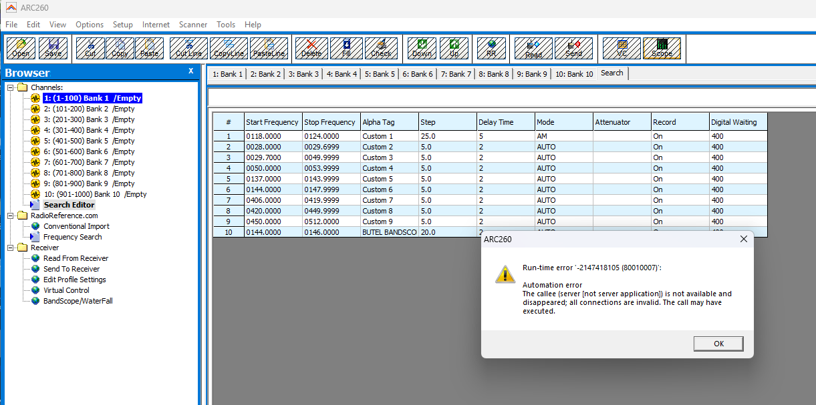Click the Send to receiver toolbar icon
The width and height of the screenshot is (816, 405).
click(573, 48)
